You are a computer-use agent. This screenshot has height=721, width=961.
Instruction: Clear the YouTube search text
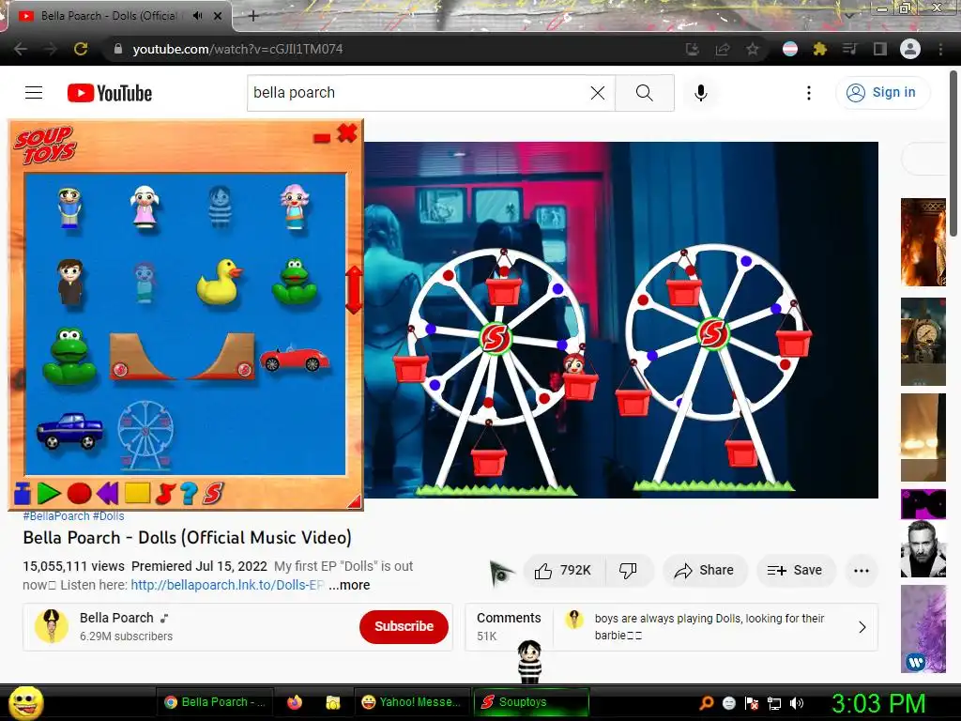(598, 93)
